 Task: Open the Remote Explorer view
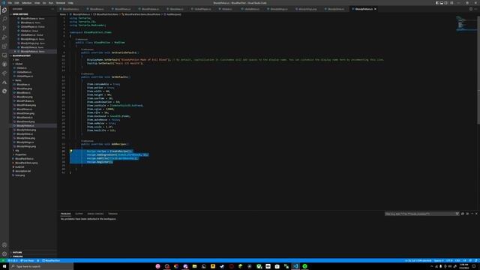coord(4,55)
